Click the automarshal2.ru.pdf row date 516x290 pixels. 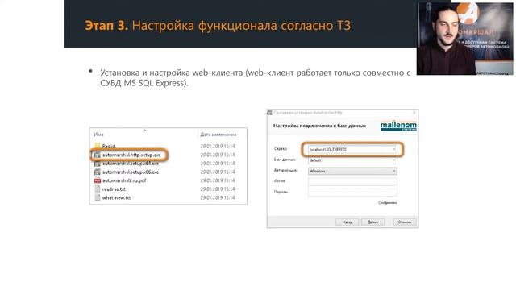(218, 180)
